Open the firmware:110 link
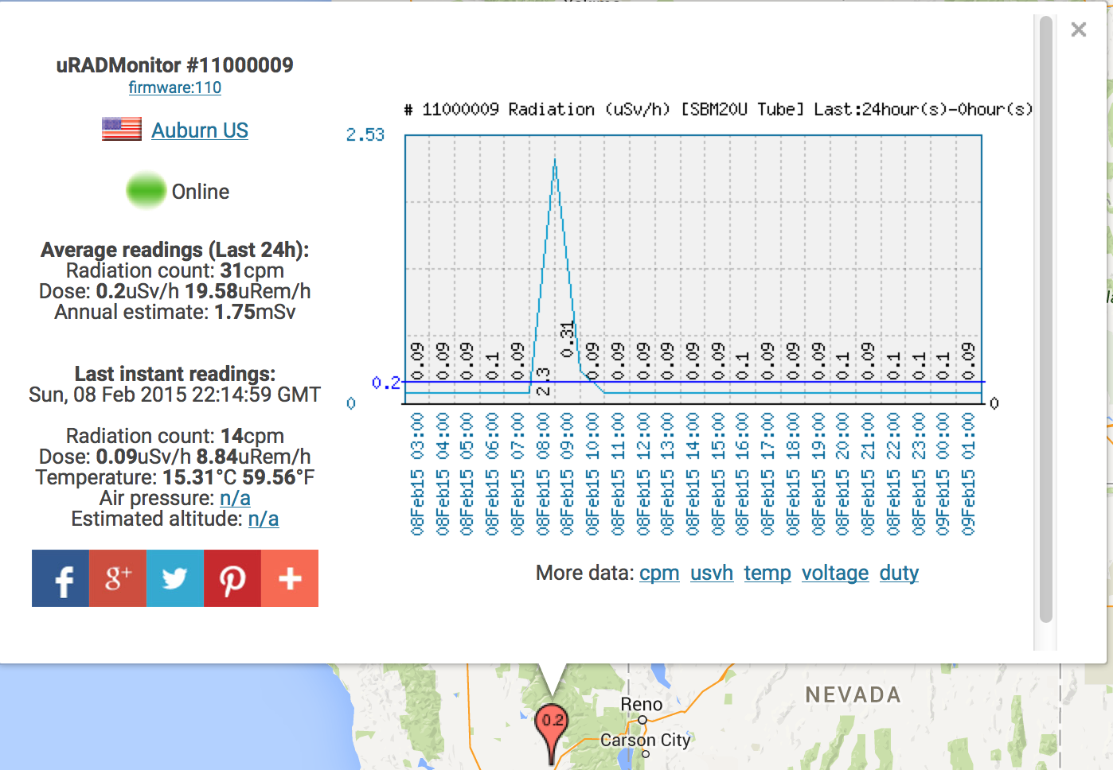 click(175, 87)
